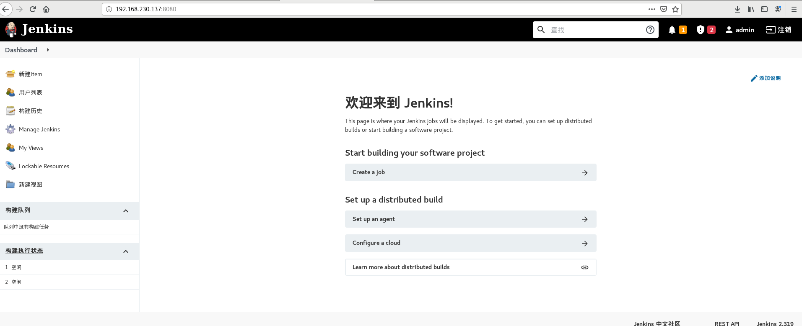
Task: Click the pencil icon beside 添加说明
Action: [x=754, y=78]
